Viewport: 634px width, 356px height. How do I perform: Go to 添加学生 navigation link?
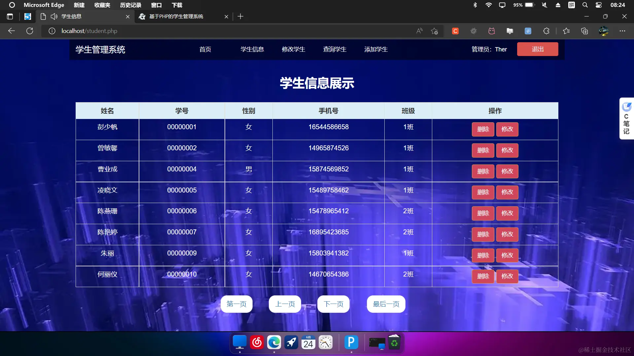pyautogui.click(x=376, y=49)
